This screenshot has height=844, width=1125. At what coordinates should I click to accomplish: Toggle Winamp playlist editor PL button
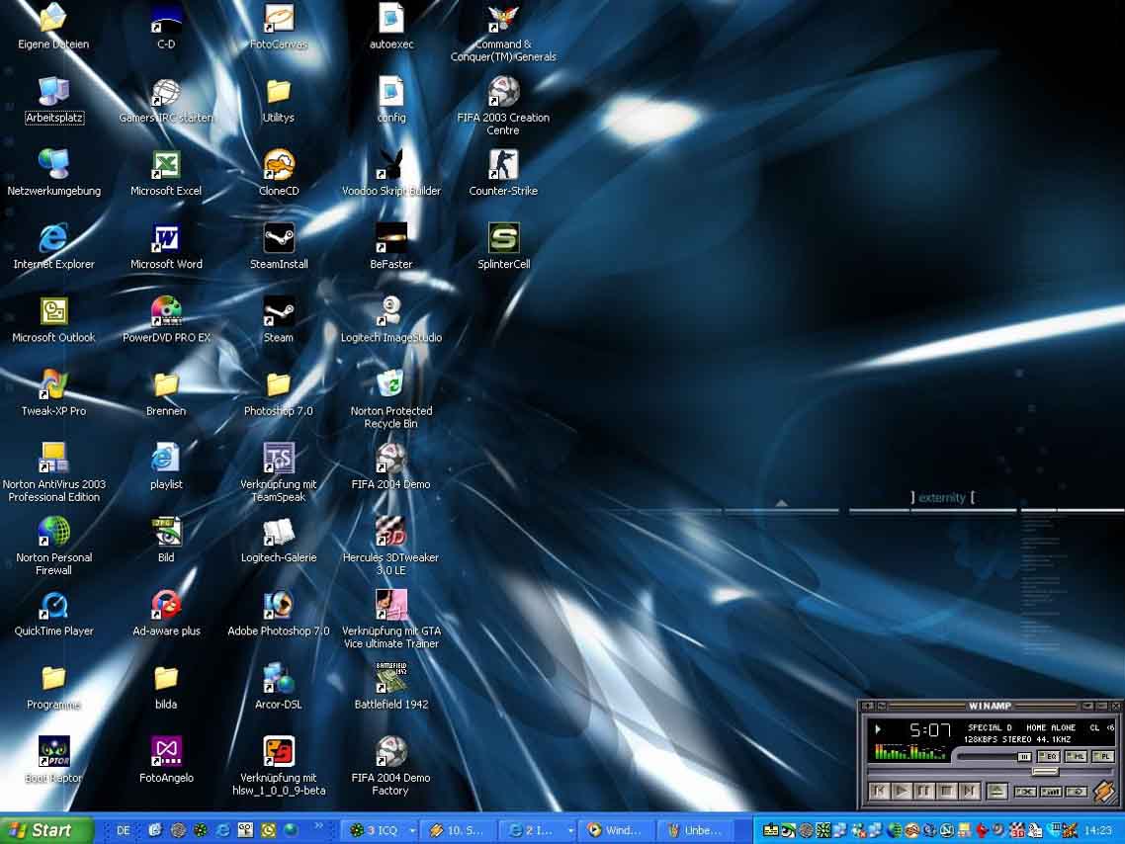[1103, 756]
